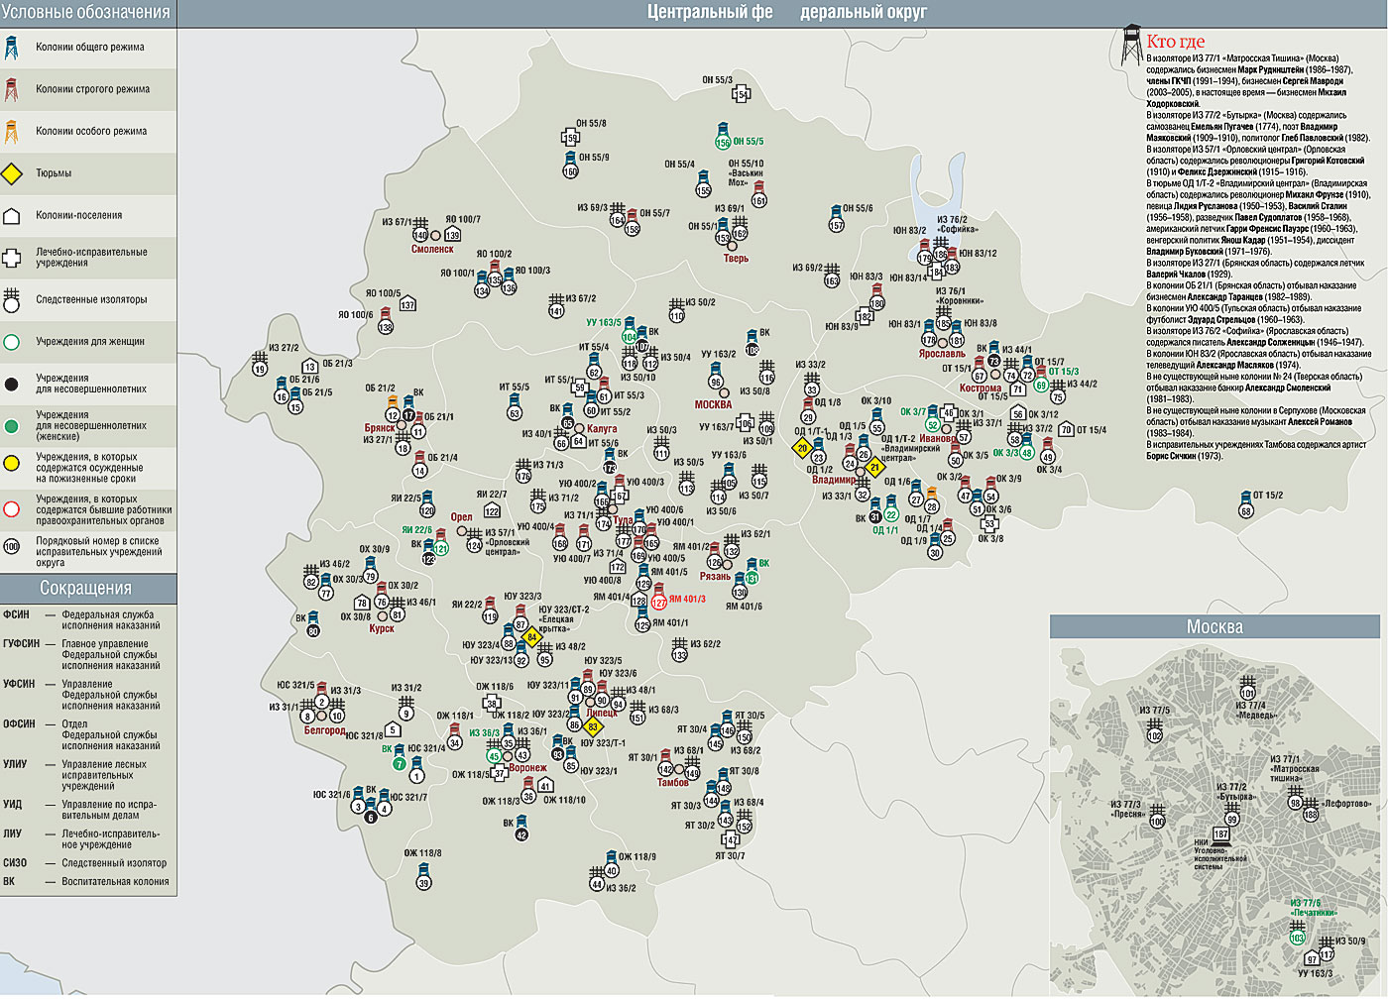
Task: Click the blue general-regime colony tower legend icon
Action: (x=12, y=48)
